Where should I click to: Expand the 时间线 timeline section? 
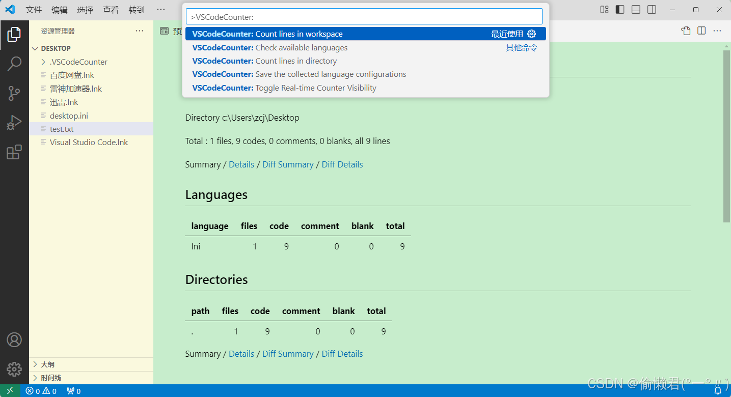tap(91, 378)
